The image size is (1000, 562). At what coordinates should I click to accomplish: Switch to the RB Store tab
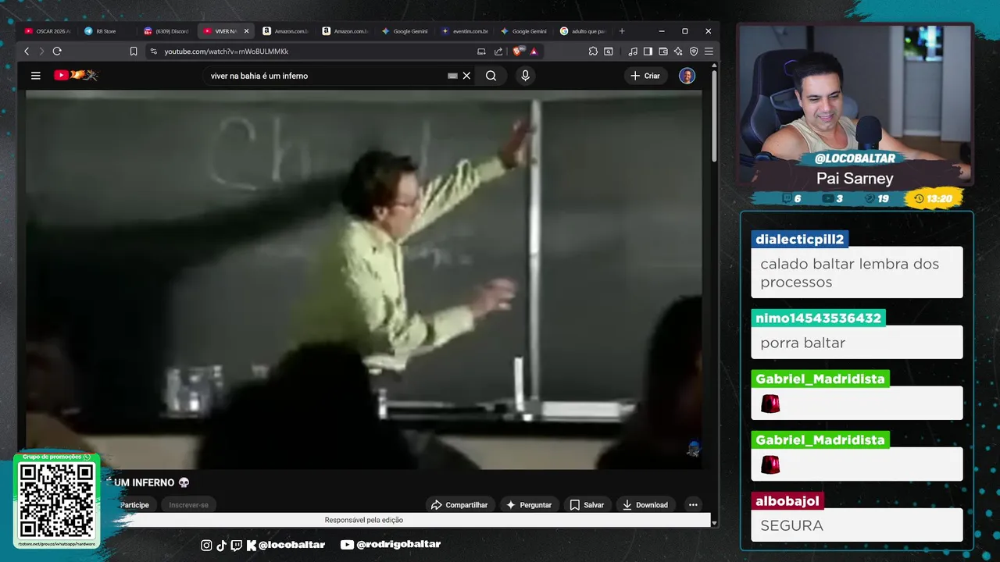(105, 31)
